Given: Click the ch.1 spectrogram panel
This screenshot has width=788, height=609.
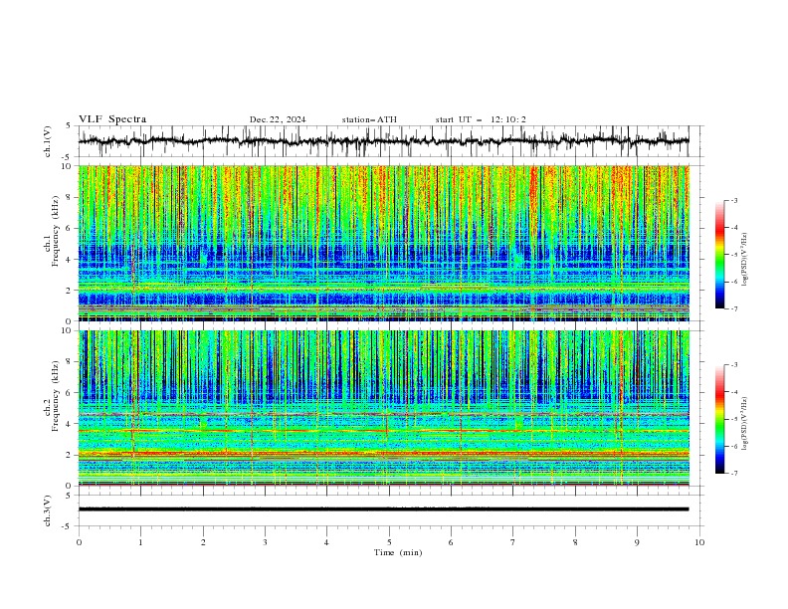Looking at the screenshot, I should [x=384, y=243].
